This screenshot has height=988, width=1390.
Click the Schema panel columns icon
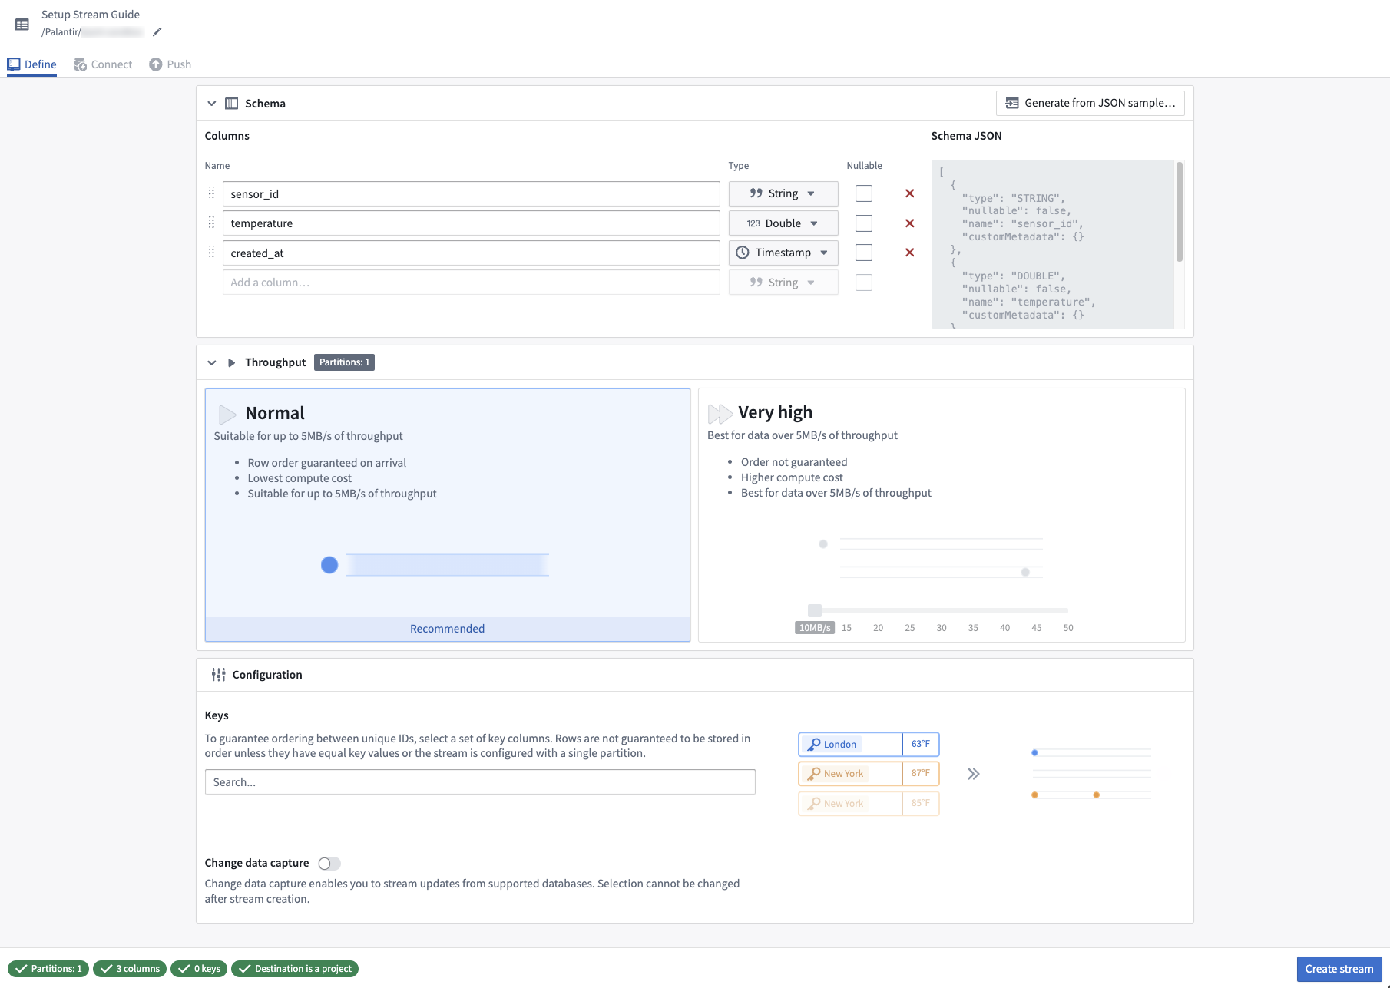231,104
